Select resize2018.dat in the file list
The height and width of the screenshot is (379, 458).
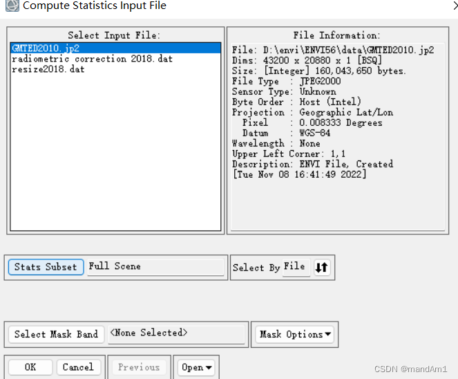(x=48, y=69)
